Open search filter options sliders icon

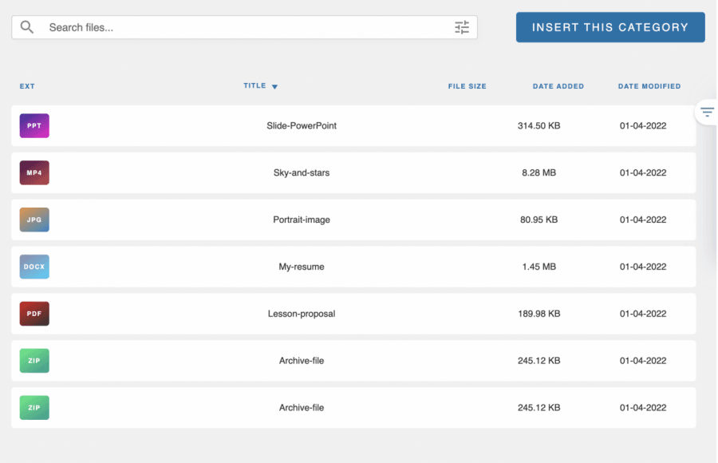pyautogui.click(x=462, y=27)
